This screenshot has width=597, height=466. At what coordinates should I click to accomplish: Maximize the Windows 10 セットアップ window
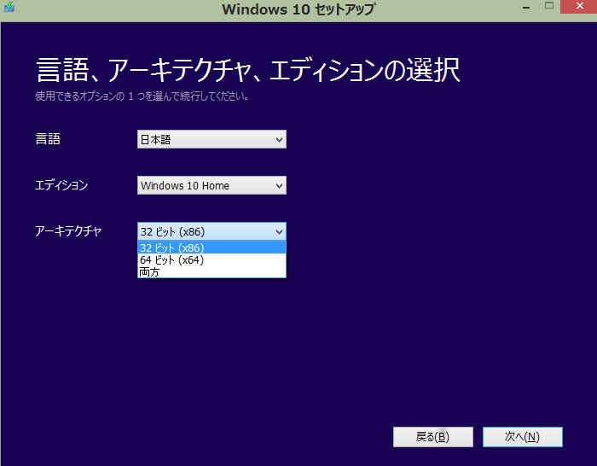tap(549, 6)
